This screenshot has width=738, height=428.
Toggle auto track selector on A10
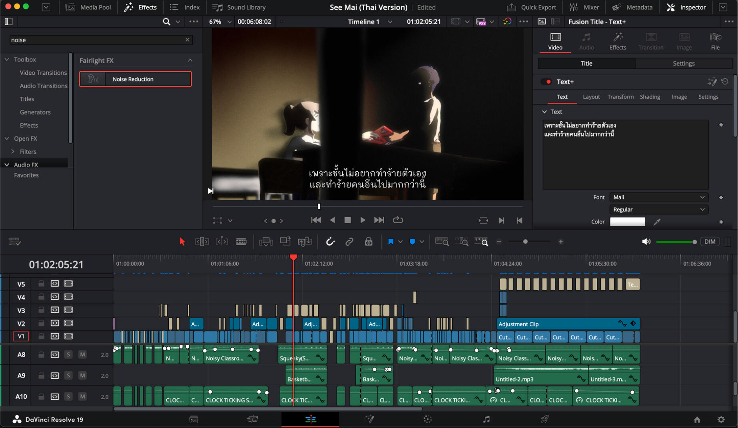tap(55, 396)
